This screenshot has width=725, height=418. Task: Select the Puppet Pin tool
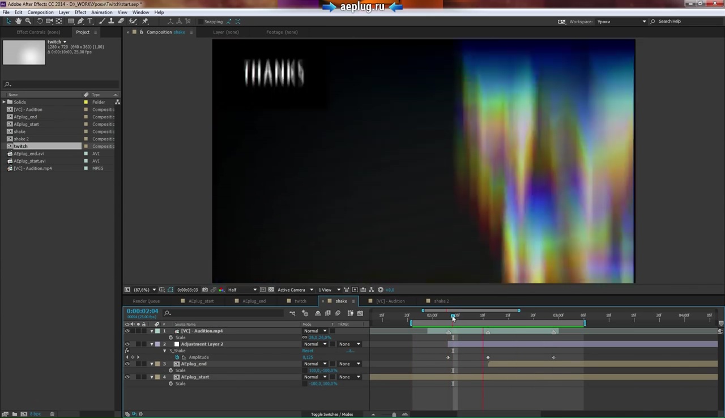pyautogui.click(x=146, y=22)
